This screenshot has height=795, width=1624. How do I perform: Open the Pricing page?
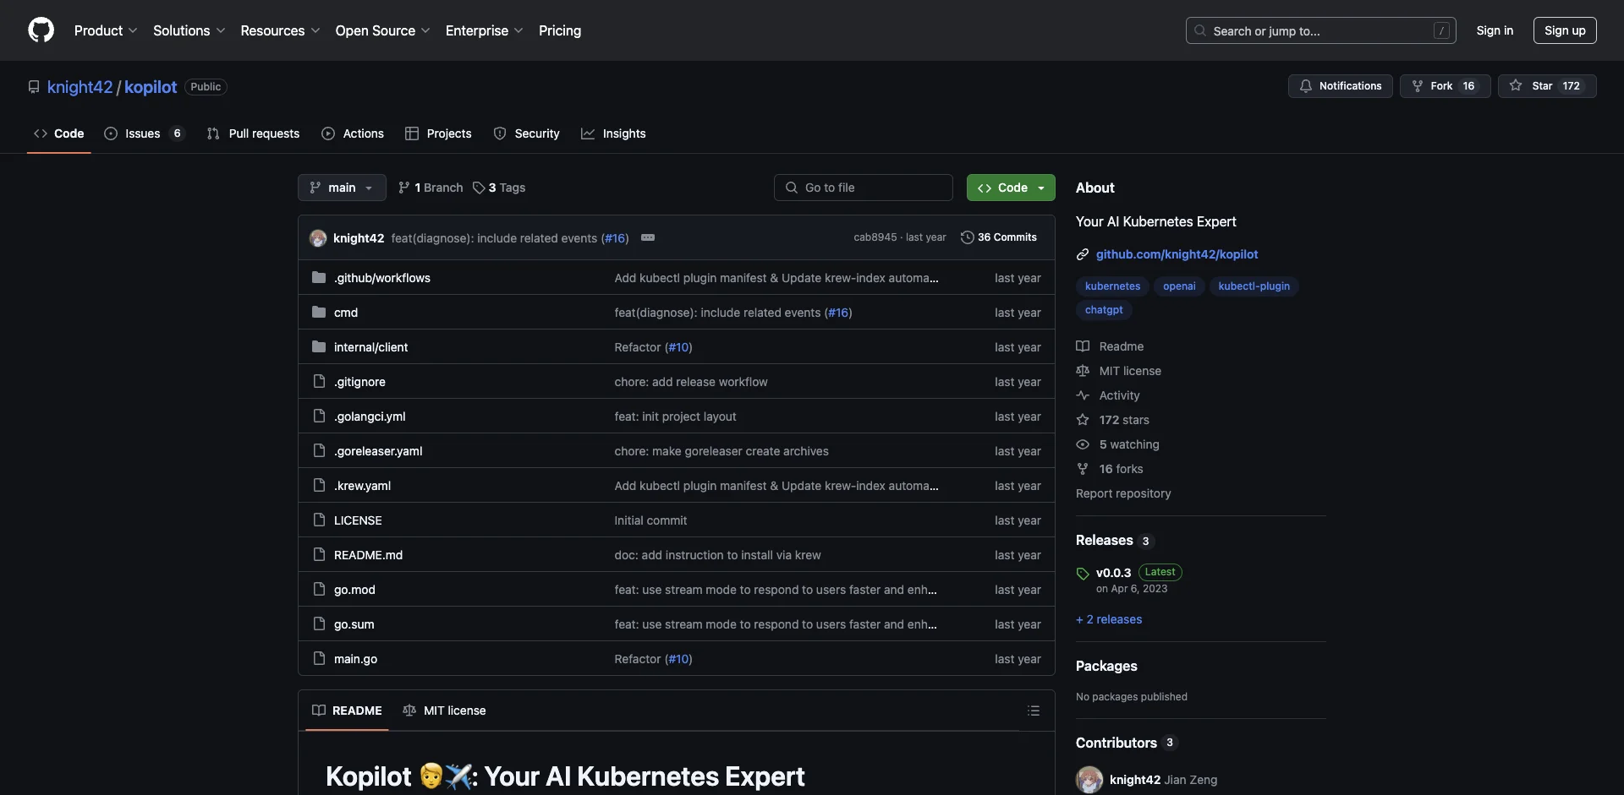click(560, 30)
